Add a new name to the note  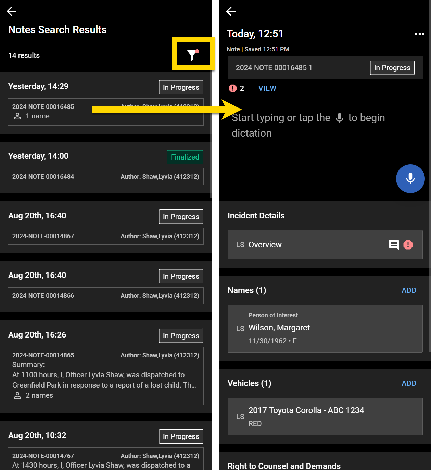pyautogui.click(x=409, y=290)
